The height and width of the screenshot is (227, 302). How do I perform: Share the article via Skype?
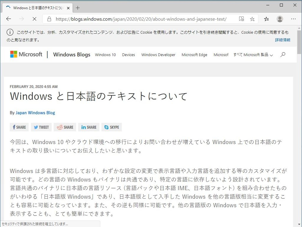coord(112,127)
